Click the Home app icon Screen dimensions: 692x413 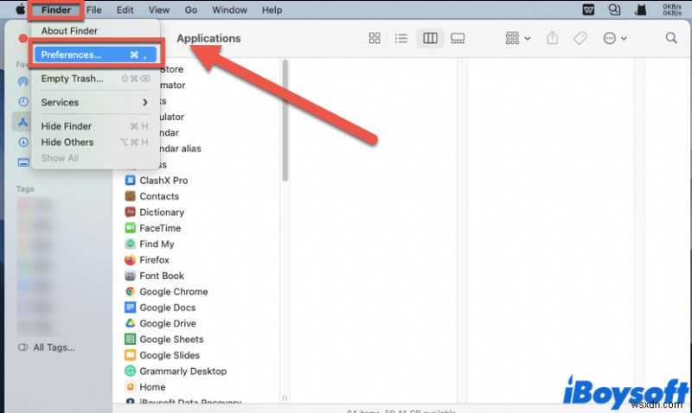[x=130, y=387]
